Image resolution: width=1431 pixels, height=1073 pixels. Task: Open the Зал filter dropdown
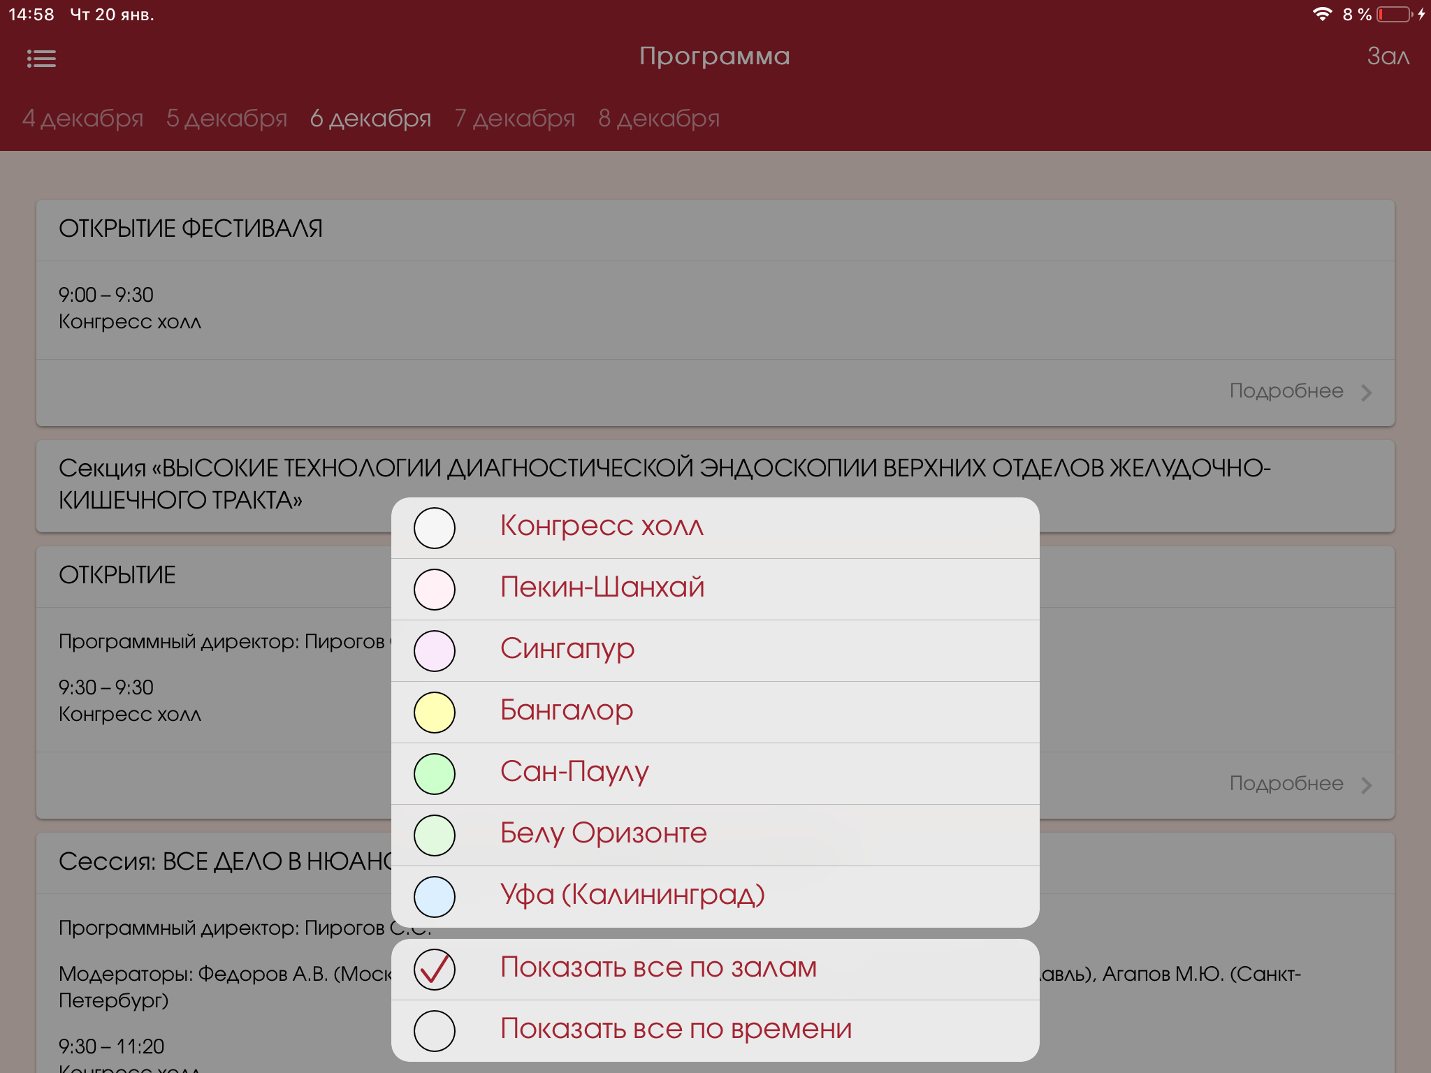tap(1388, 56)
